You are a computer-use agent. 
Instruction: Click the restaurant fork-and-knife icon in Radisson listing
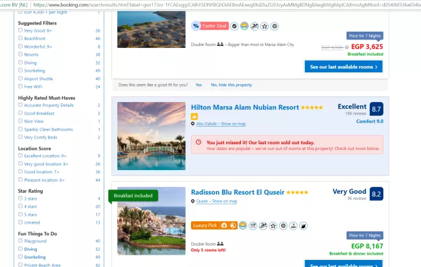pos(253,226)
